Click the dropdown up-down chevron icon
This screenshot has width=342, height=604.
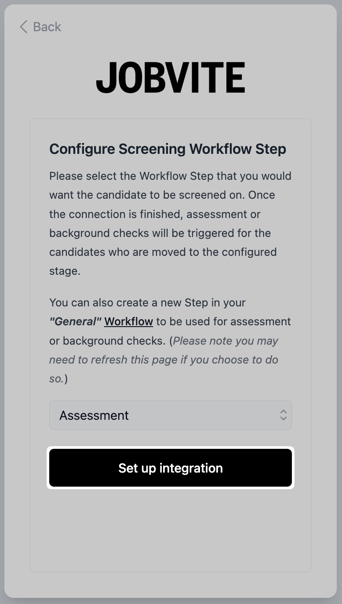(x=284, y=415)
